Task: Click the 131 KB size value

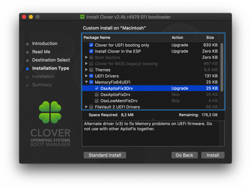Action: (211, 76)
